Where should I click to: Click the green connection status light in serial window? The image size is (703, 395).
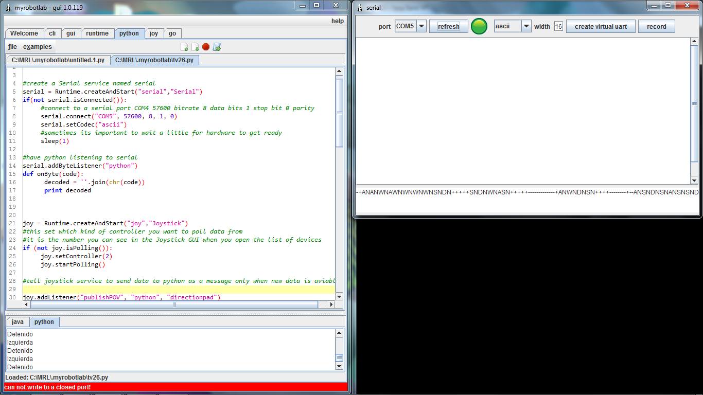[479, 26]
